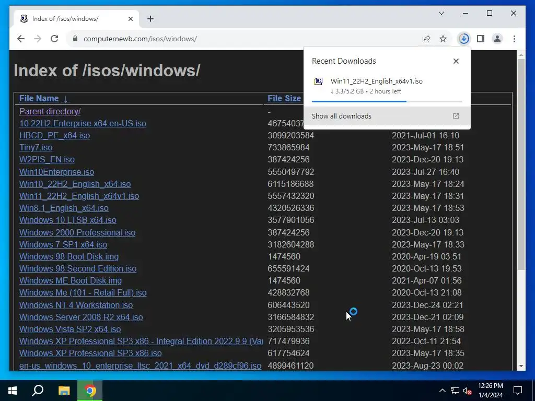Open File Explorer from taskbar
Viewport: 535px width, 401px height.
[64, 391]
